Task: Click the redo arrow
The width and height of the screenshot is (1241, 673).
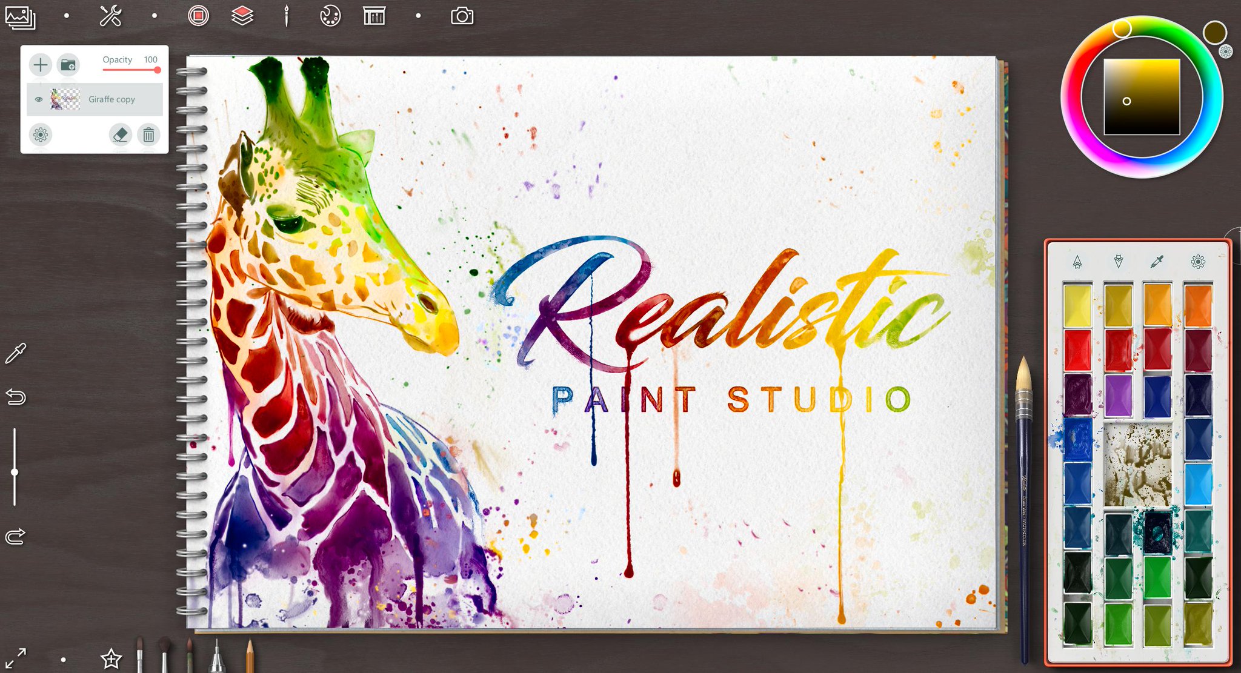Action: [16, 536]
